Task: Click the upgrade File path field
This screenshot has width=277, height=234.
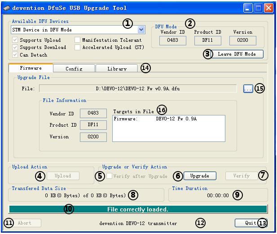Action: click(x=138, y=88)
